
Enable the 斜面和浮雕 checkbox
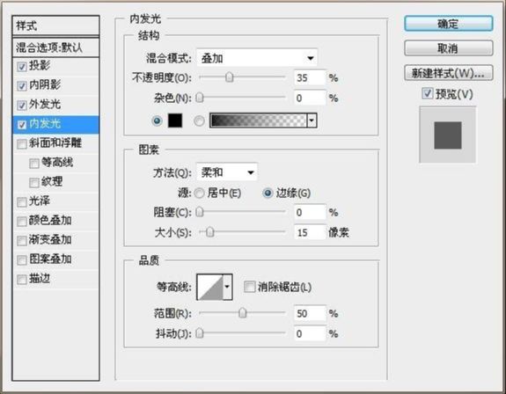tap(22, 144)
